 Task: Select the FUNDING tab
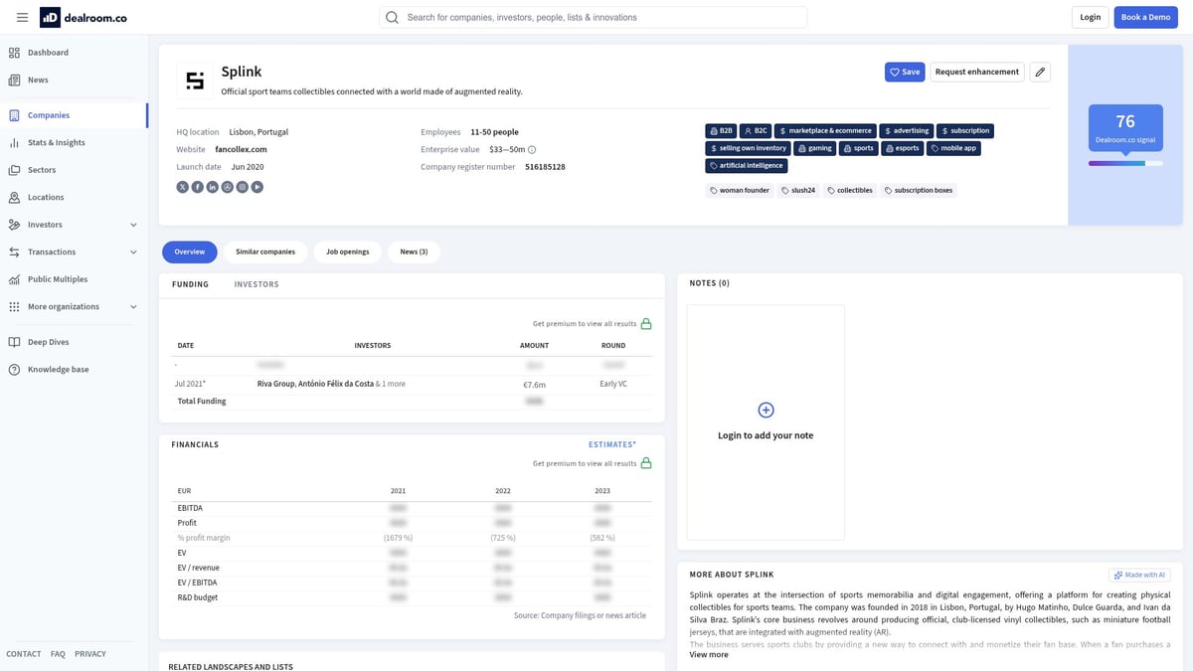(x=190, y=284)
